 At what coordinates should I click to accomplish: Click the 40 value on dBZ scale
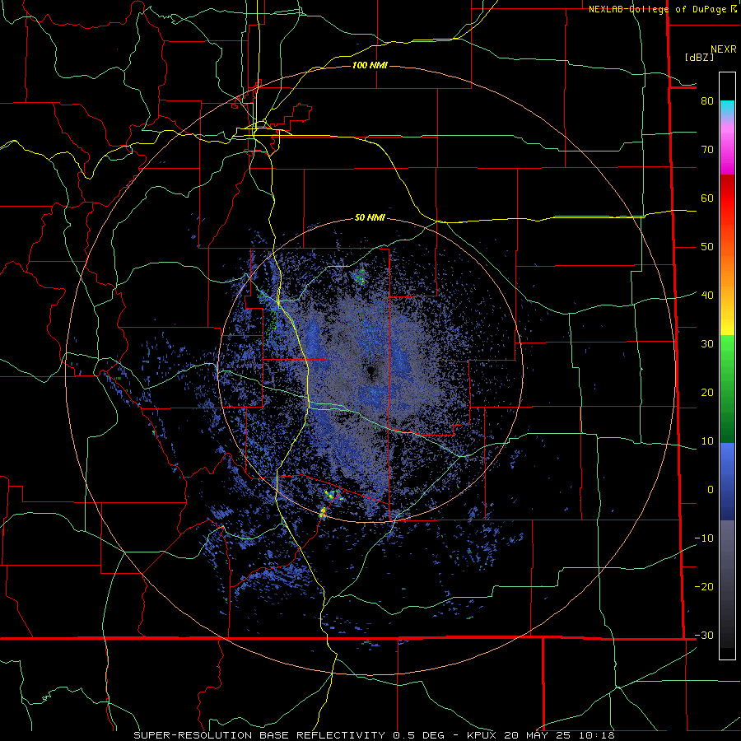click(707, 296)
